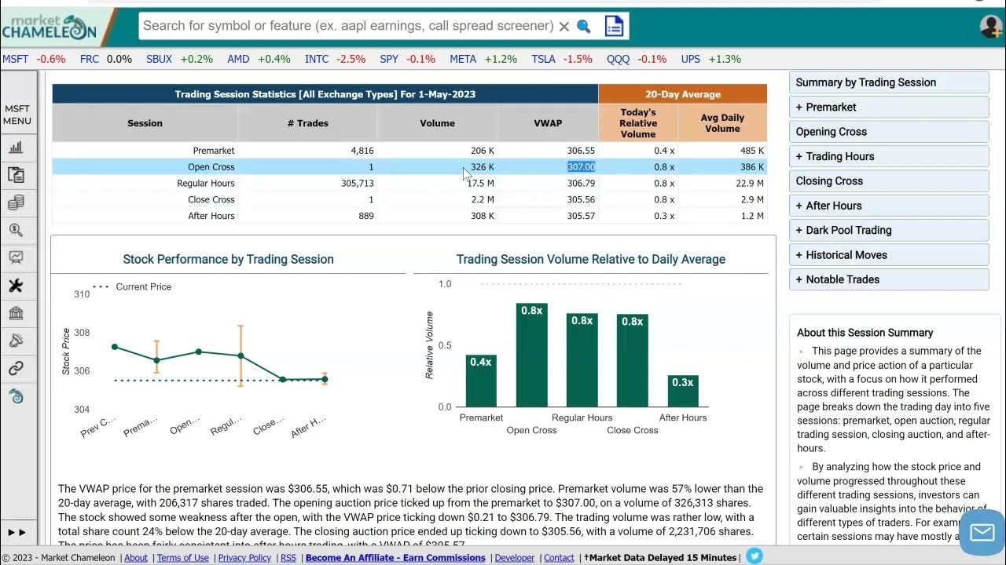The height and width of the screenshot is (565, 1006).
Task: Select QQQ in the ticker strip
Action: (618, 59)
